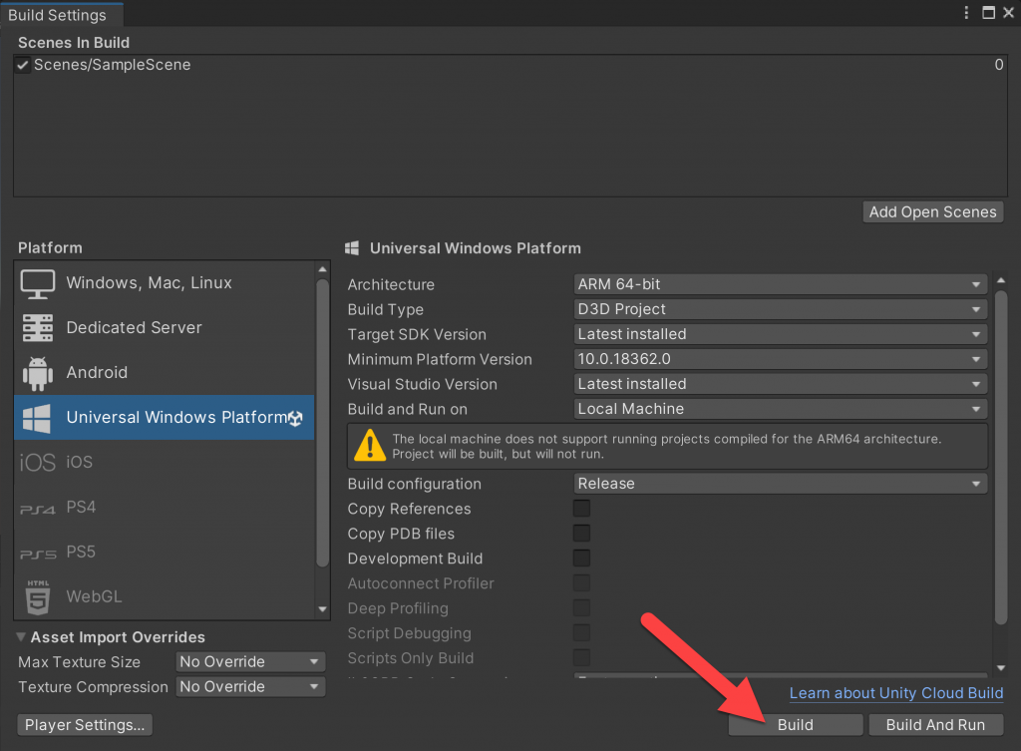This screenshot has height=751, width=1021.
Task: Click the Dedicated Server rack icon
Action: (x=38, y=327)
